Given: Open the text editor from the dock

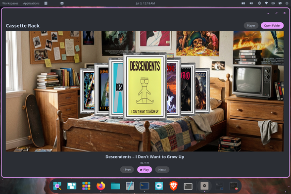Looking at the screenshot, I should click(130, 186).
